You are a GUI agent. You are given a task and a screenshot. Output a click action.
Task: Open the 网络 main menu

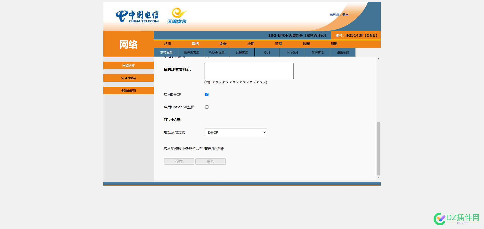pyautogui.click(x=195, y=44)
